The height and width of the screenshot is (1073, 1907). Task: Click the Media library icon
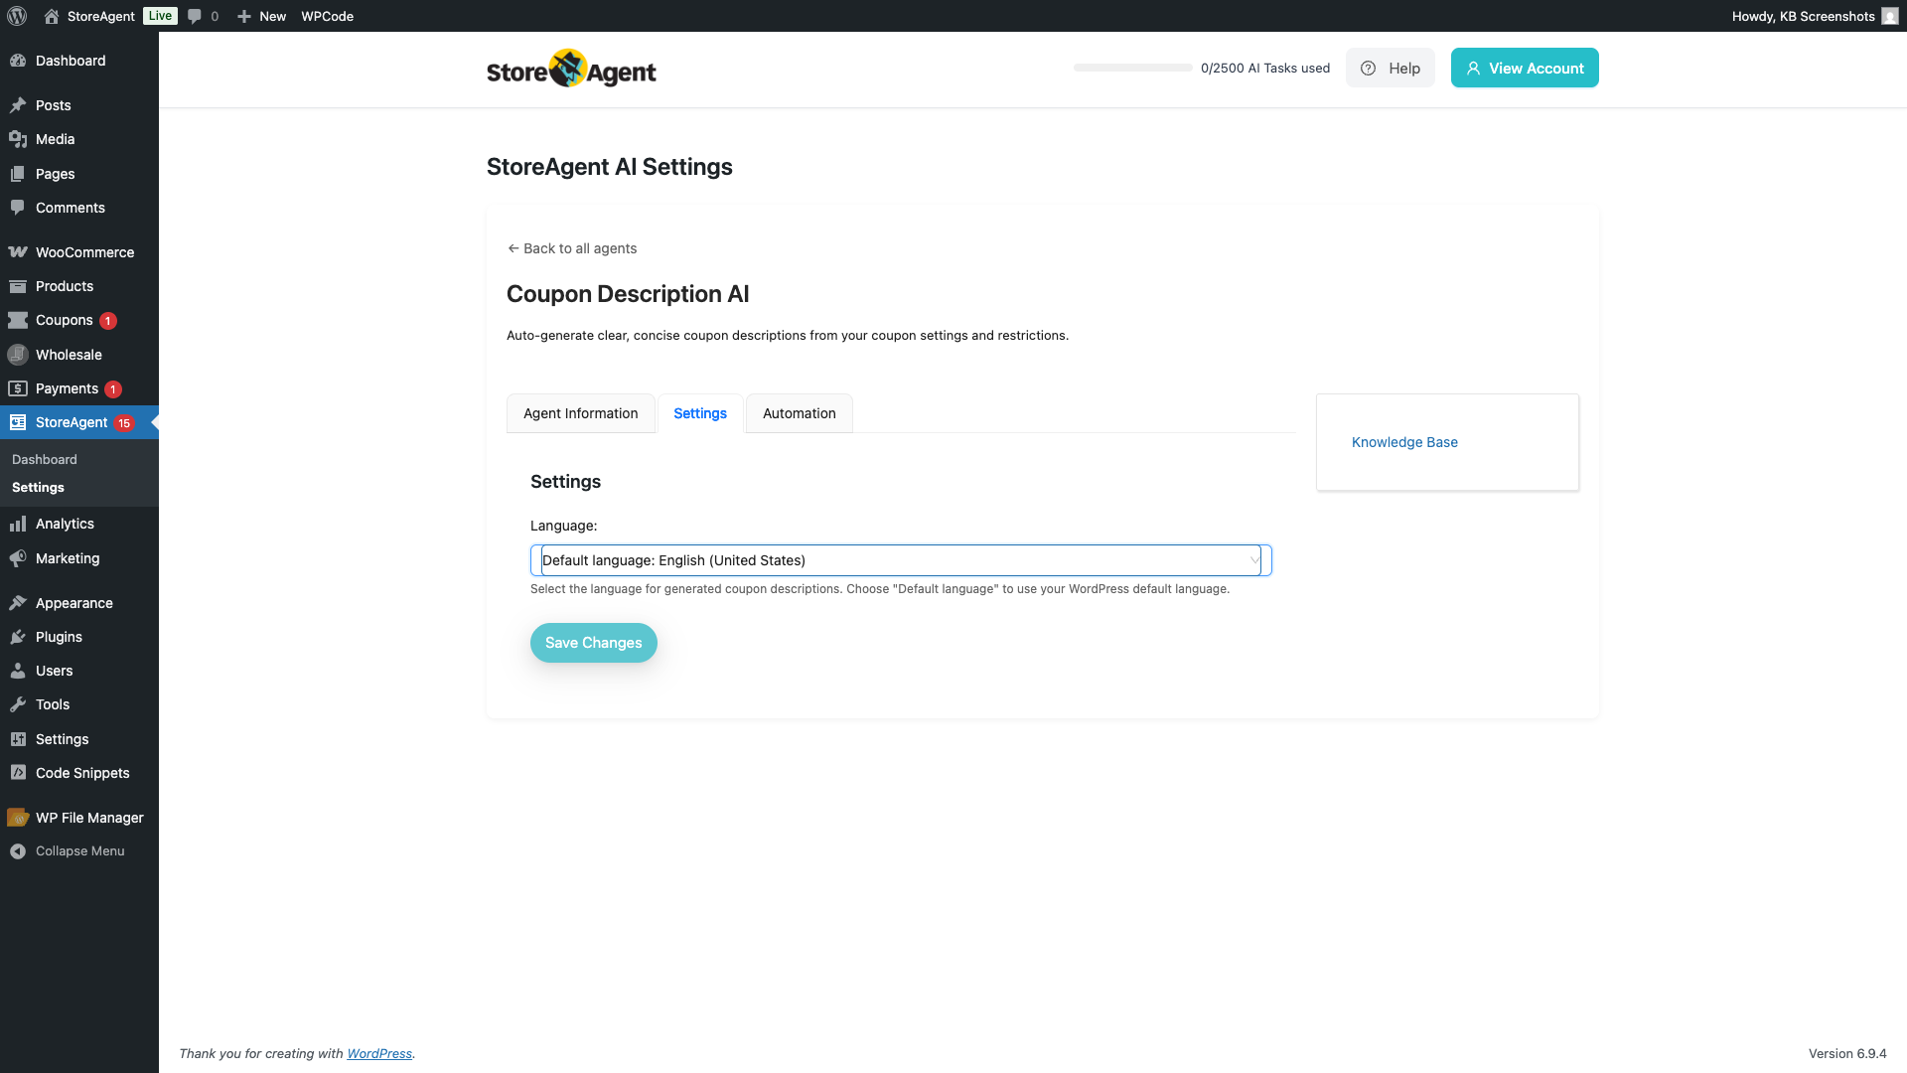(x=18, y=139)
